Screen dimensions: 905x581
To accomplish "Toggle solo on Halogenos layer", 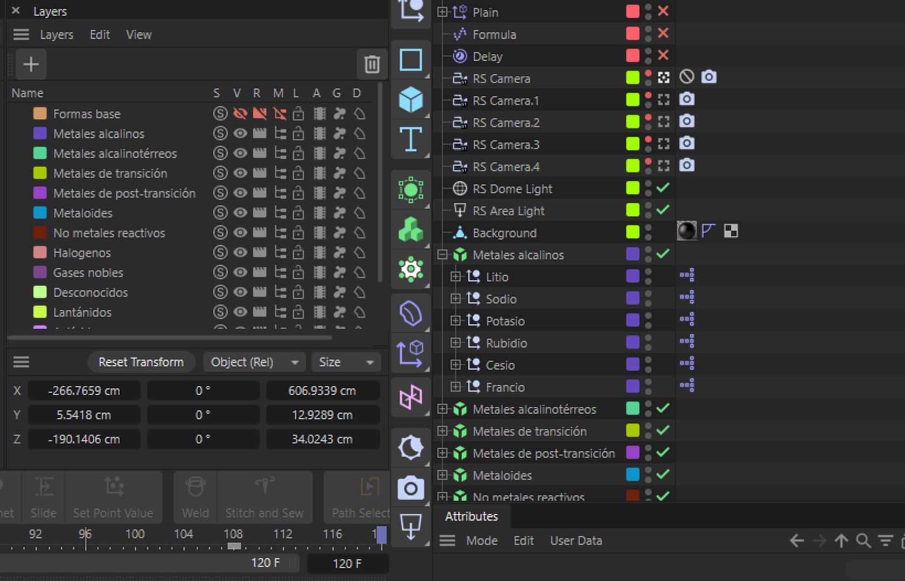I will (x=220, y=252).
